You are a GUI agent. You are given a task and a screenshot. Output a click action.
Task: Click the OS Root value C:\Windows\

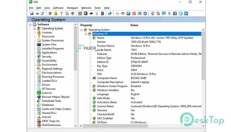coord(139,122)
